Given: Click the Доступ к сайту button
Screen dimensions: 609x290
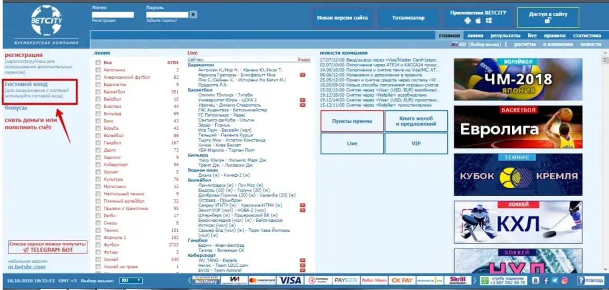Looking at the screenshot, I should [548, 17].
